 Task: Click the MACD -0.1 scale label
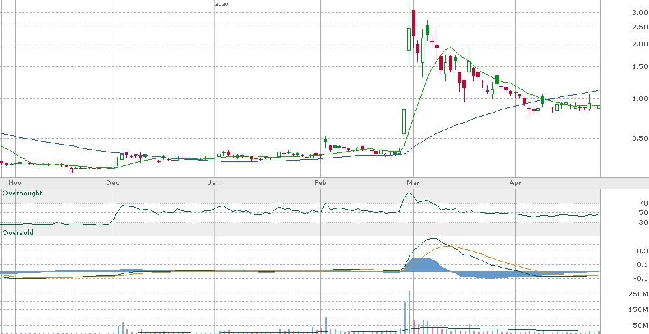[x=641, y=278]
